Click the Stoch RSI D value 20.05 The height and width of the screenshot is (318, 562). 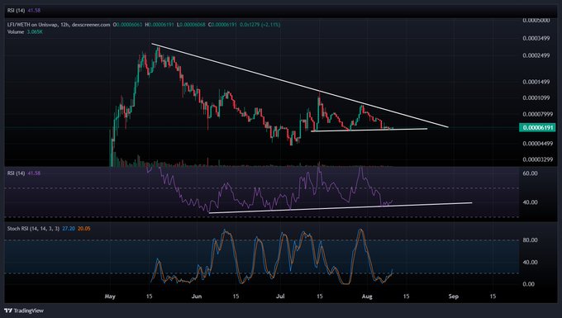coord(83,229)
